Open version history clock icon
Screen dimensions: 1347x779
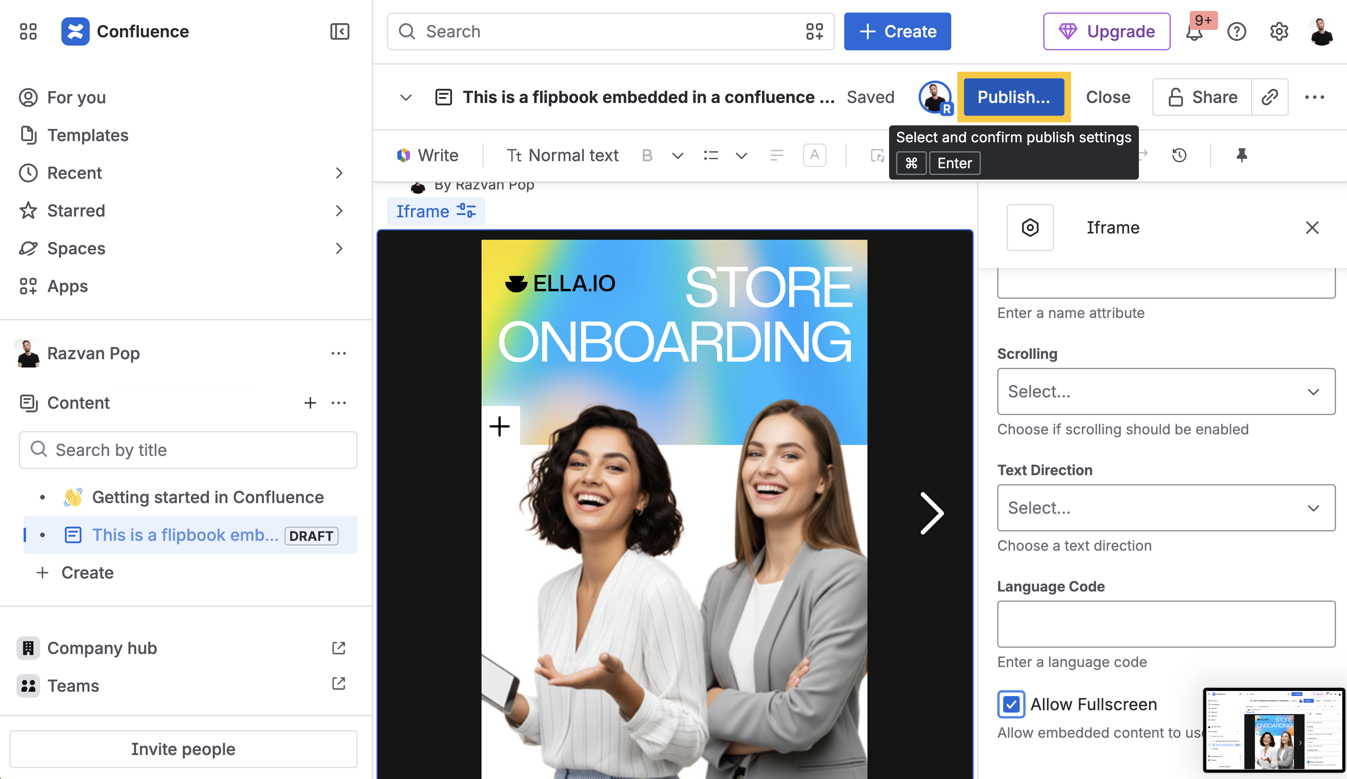[x=1179, y=155]
